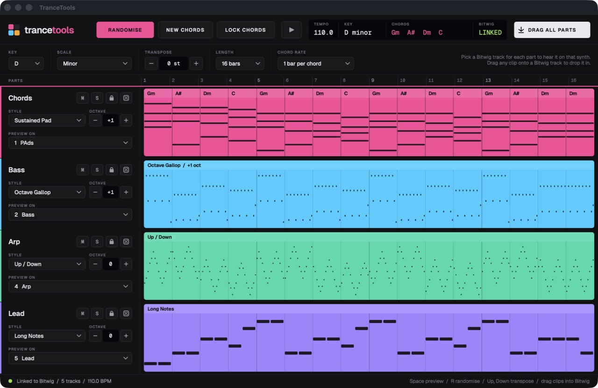Image resolution: width=598 pixels, height=388 pixels.
Task: Click bar 13 on the timeline ruler
Action: (488, 81)
